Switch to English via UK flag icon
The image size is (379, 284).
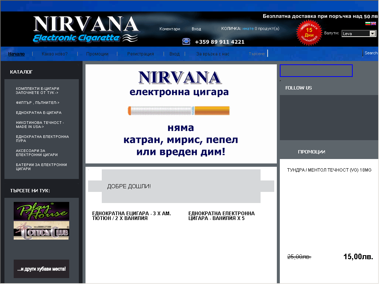click(373, 23)
